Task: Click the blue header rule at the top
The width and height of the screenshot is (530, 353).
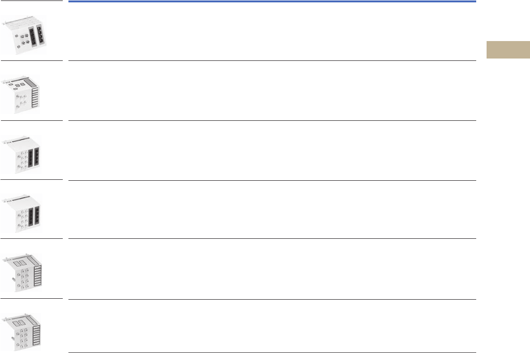Action: point(272,1)
